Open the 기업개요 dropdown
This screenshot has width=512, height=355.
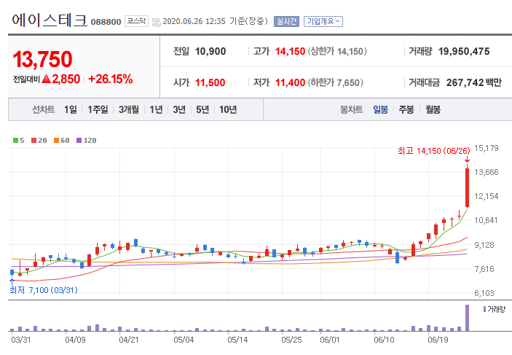point(323,22)
